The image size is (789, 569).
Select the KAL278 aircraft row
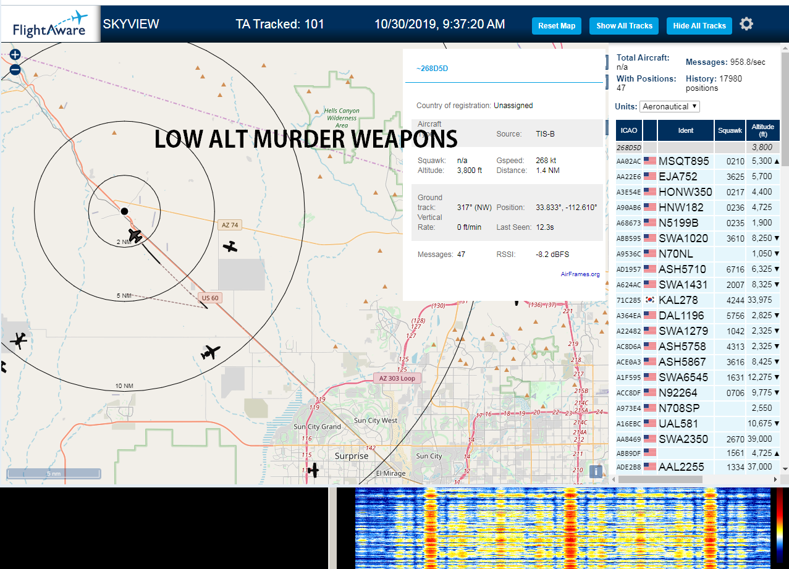698,300
